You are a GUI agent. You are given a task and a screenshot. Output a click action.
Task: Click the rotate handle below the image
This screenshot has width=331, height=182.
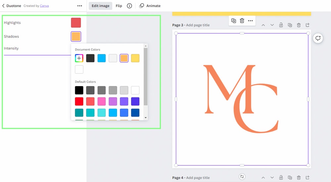(242, 176)
